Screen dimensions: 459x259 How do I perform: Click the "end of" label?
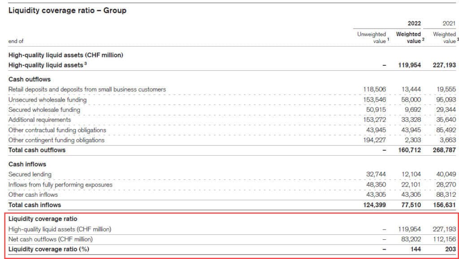[x=16, y=41]
